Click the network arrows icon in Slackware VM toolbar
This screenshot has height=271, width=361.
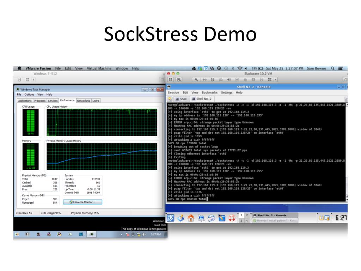click(204, 79)
